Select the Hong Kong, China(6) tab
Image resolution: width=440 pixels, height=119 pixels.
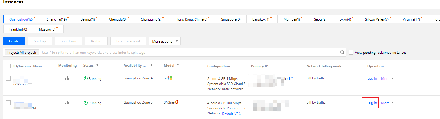pos(192,19)
